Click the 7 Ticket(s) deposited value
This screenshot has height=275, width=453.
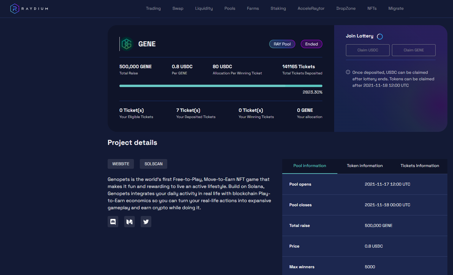click(x=188, y=110)
